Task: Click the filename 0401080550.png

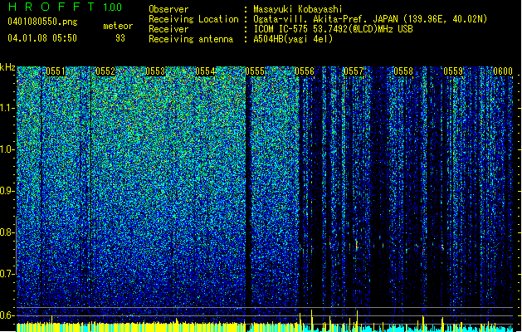Action: click(x=42, y=22)
